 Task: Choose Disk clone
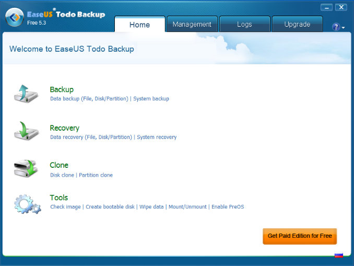pos(62,175)
